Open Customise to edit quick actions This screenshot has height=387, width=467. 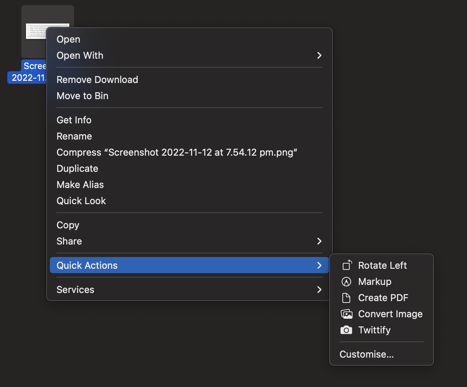[x=367, y=354]
